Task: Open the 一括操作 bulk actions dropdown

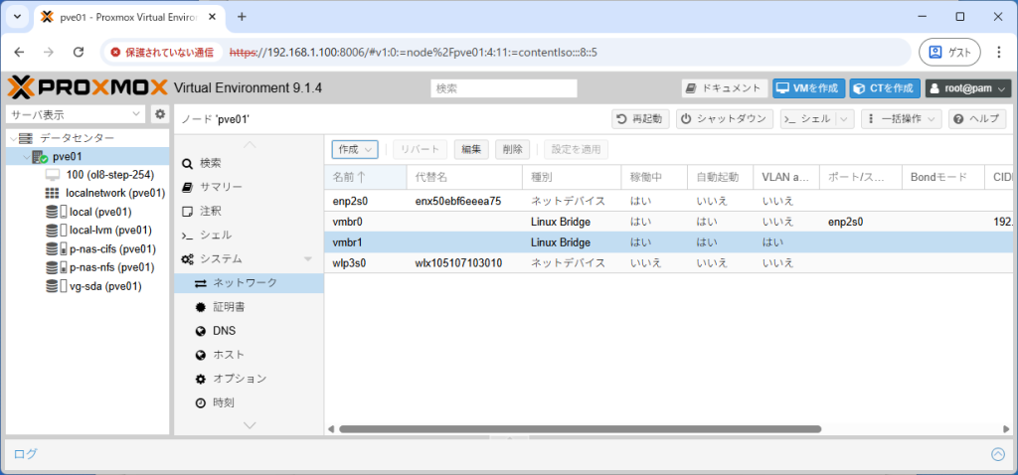Action: (901, 118)
